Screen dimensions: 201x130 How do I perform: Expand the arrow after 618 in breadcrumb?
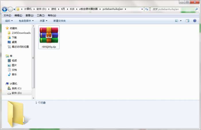(77, 9)
